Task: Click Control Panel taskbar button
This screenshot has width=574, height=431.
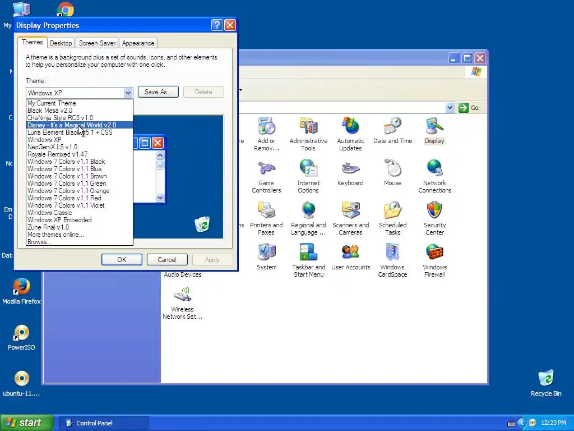Action: (104, 423)
